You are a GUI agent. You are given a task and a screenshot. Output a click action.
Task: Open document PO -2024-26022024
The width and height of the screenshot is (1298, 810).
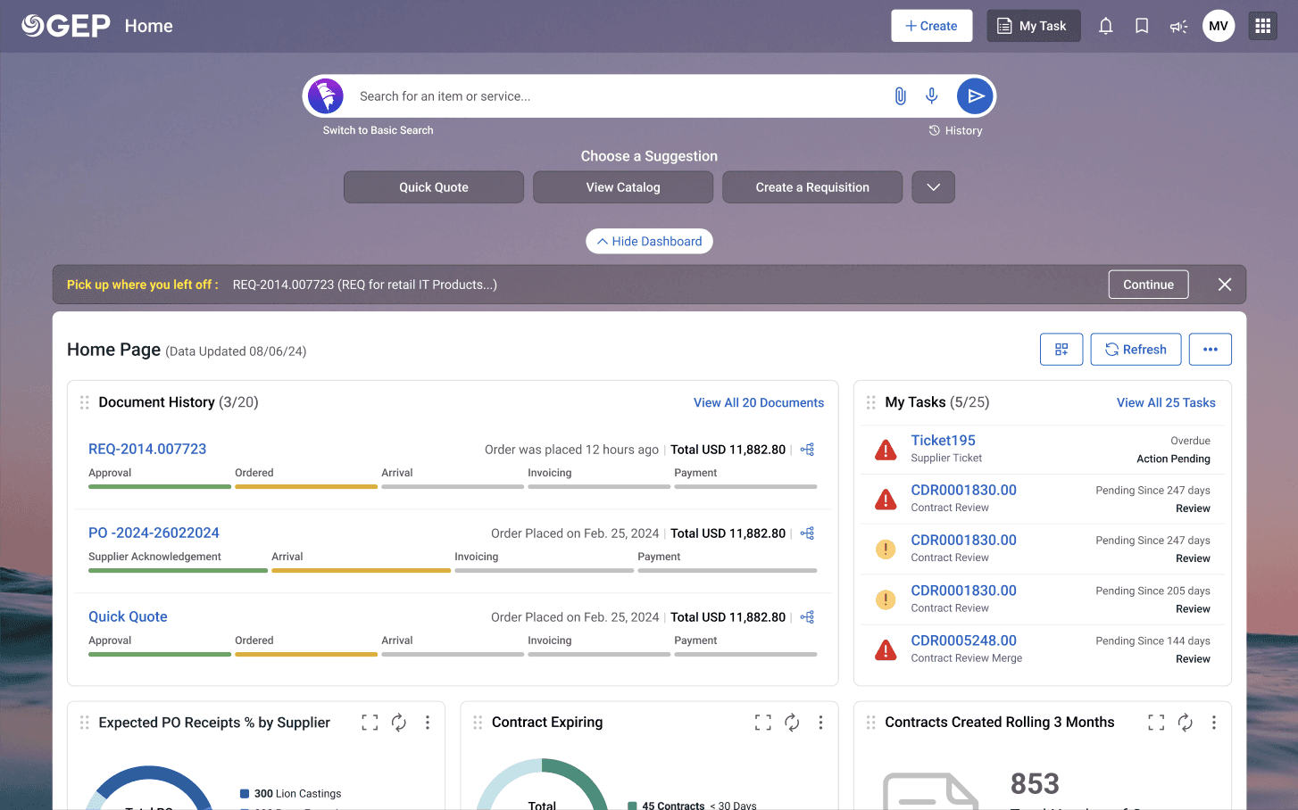pos(154,533)
